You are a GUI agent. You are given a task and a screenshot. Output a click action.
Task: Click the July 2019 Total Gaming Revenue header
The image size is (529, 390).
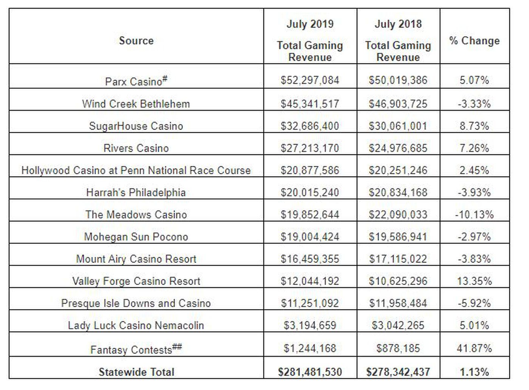(310, 40)
